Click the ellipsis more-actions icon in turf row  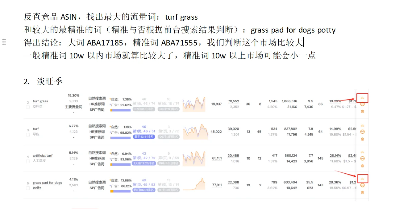pos(363,132)
